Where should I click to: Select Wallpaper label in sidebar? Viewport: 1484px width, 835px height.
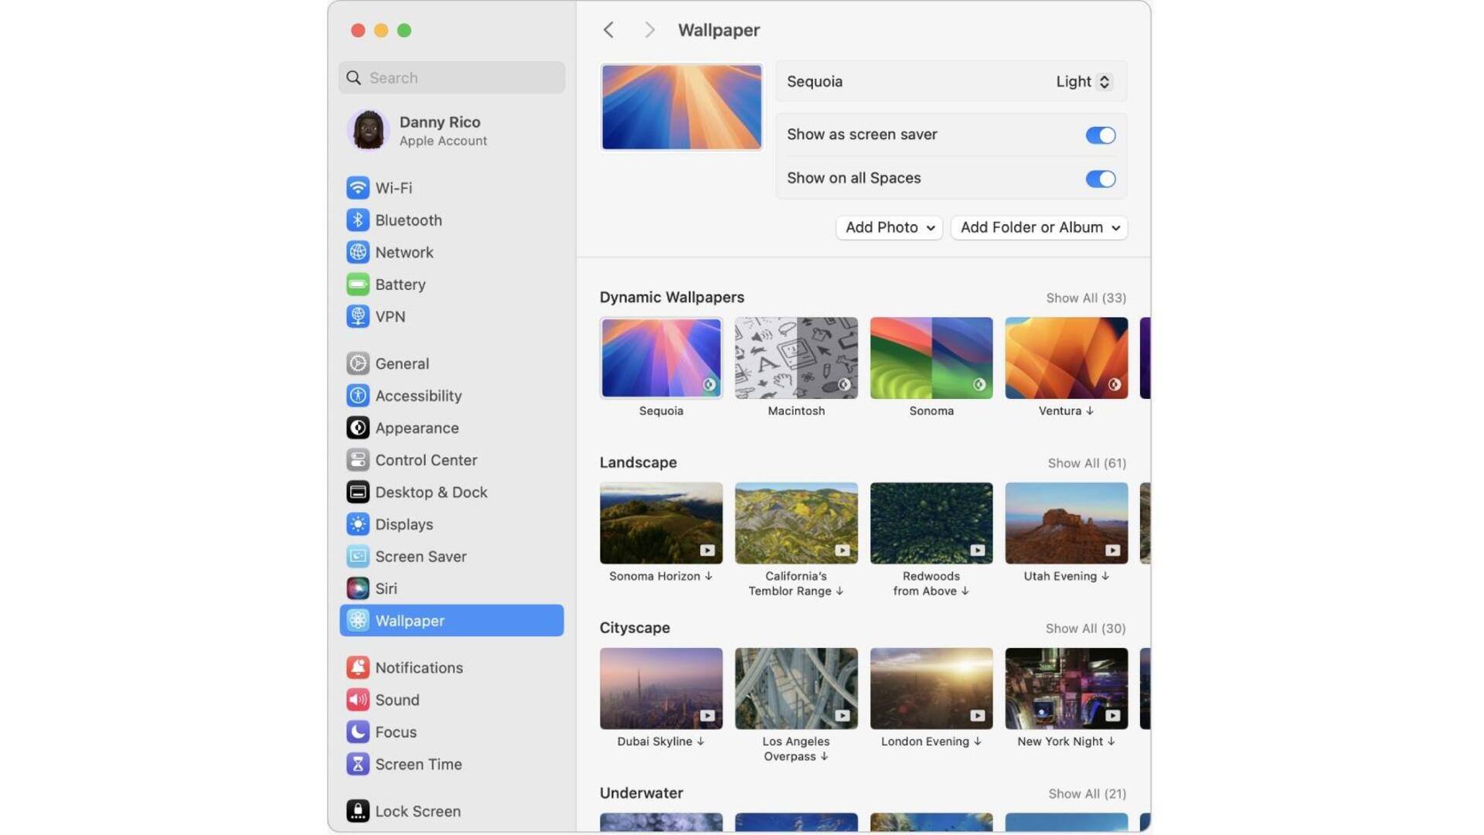tap(410, 621)
